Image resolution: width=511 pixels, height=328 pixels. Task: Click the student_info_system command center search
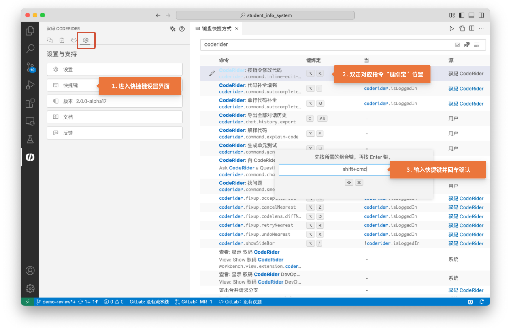[x=265, y=15]
